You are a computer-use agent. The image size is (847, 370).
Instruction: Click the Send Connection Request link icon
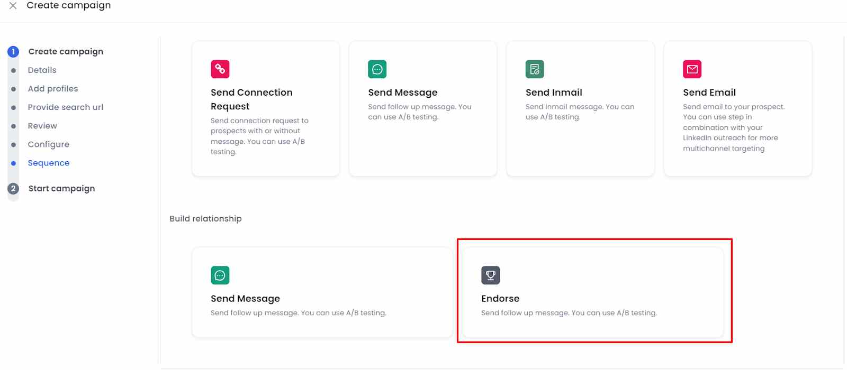click(x=220, y=69)
